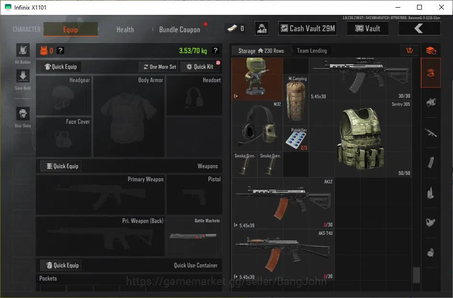Filter storage by grenade consumables icon

431,252
